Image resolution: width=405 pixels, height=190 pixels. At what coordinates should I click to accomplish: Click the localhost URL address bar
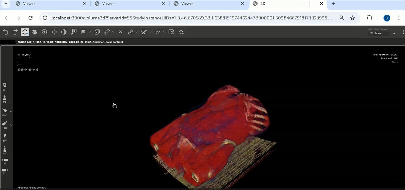coord(192,18)
